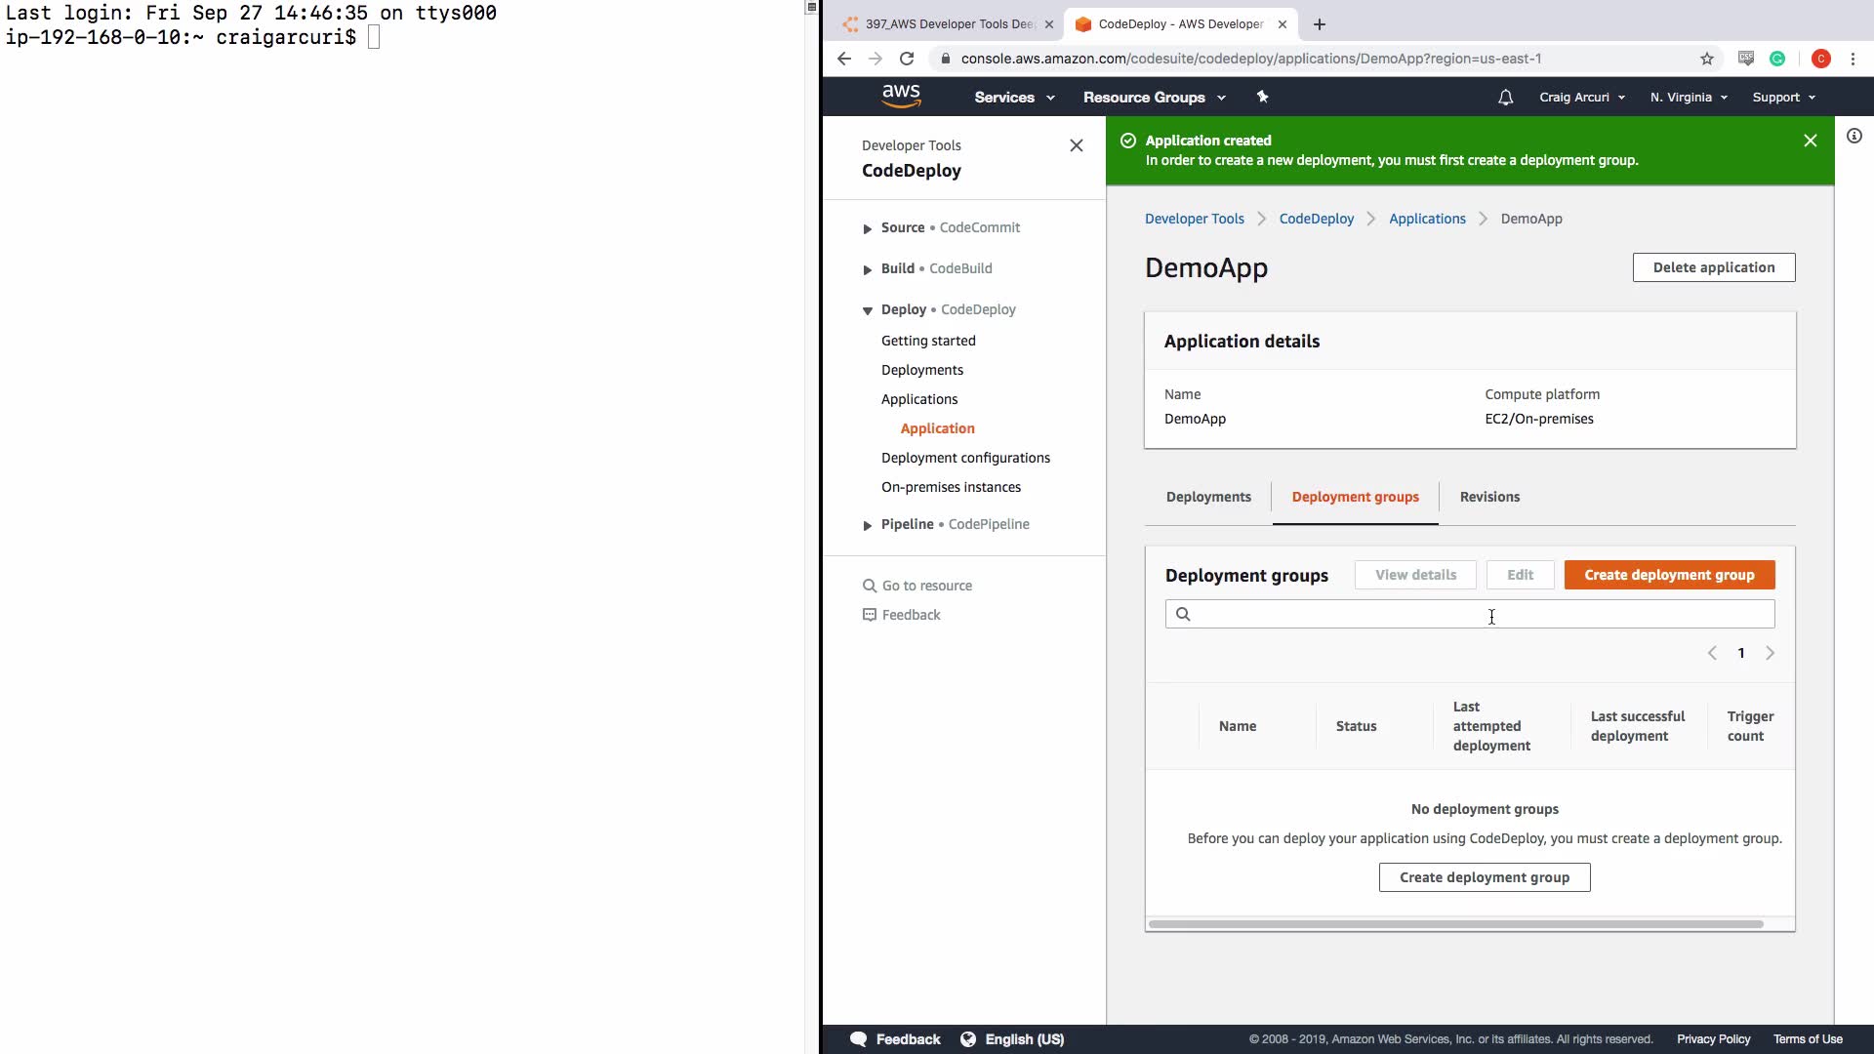
Task: Click the pin shortcut icon in navbar
Action: (1262, 97)
